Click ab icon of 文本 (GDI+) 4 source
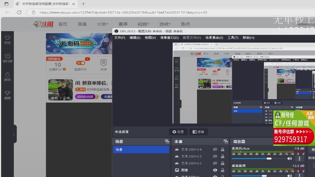The width and height of the screenshot is (315, 177). point(177,149)
